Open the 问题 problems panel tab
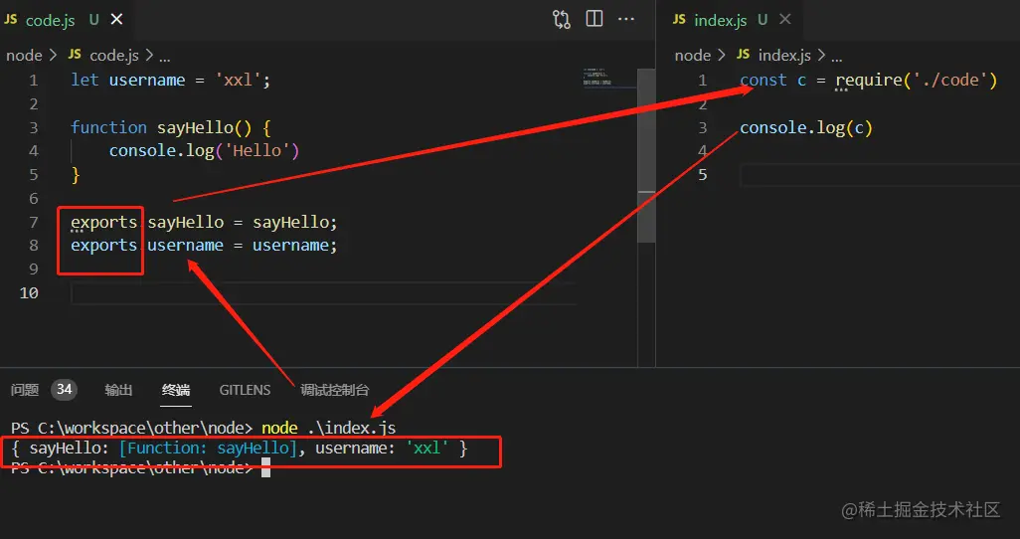 pyautogui.click(x=25, y=390)
